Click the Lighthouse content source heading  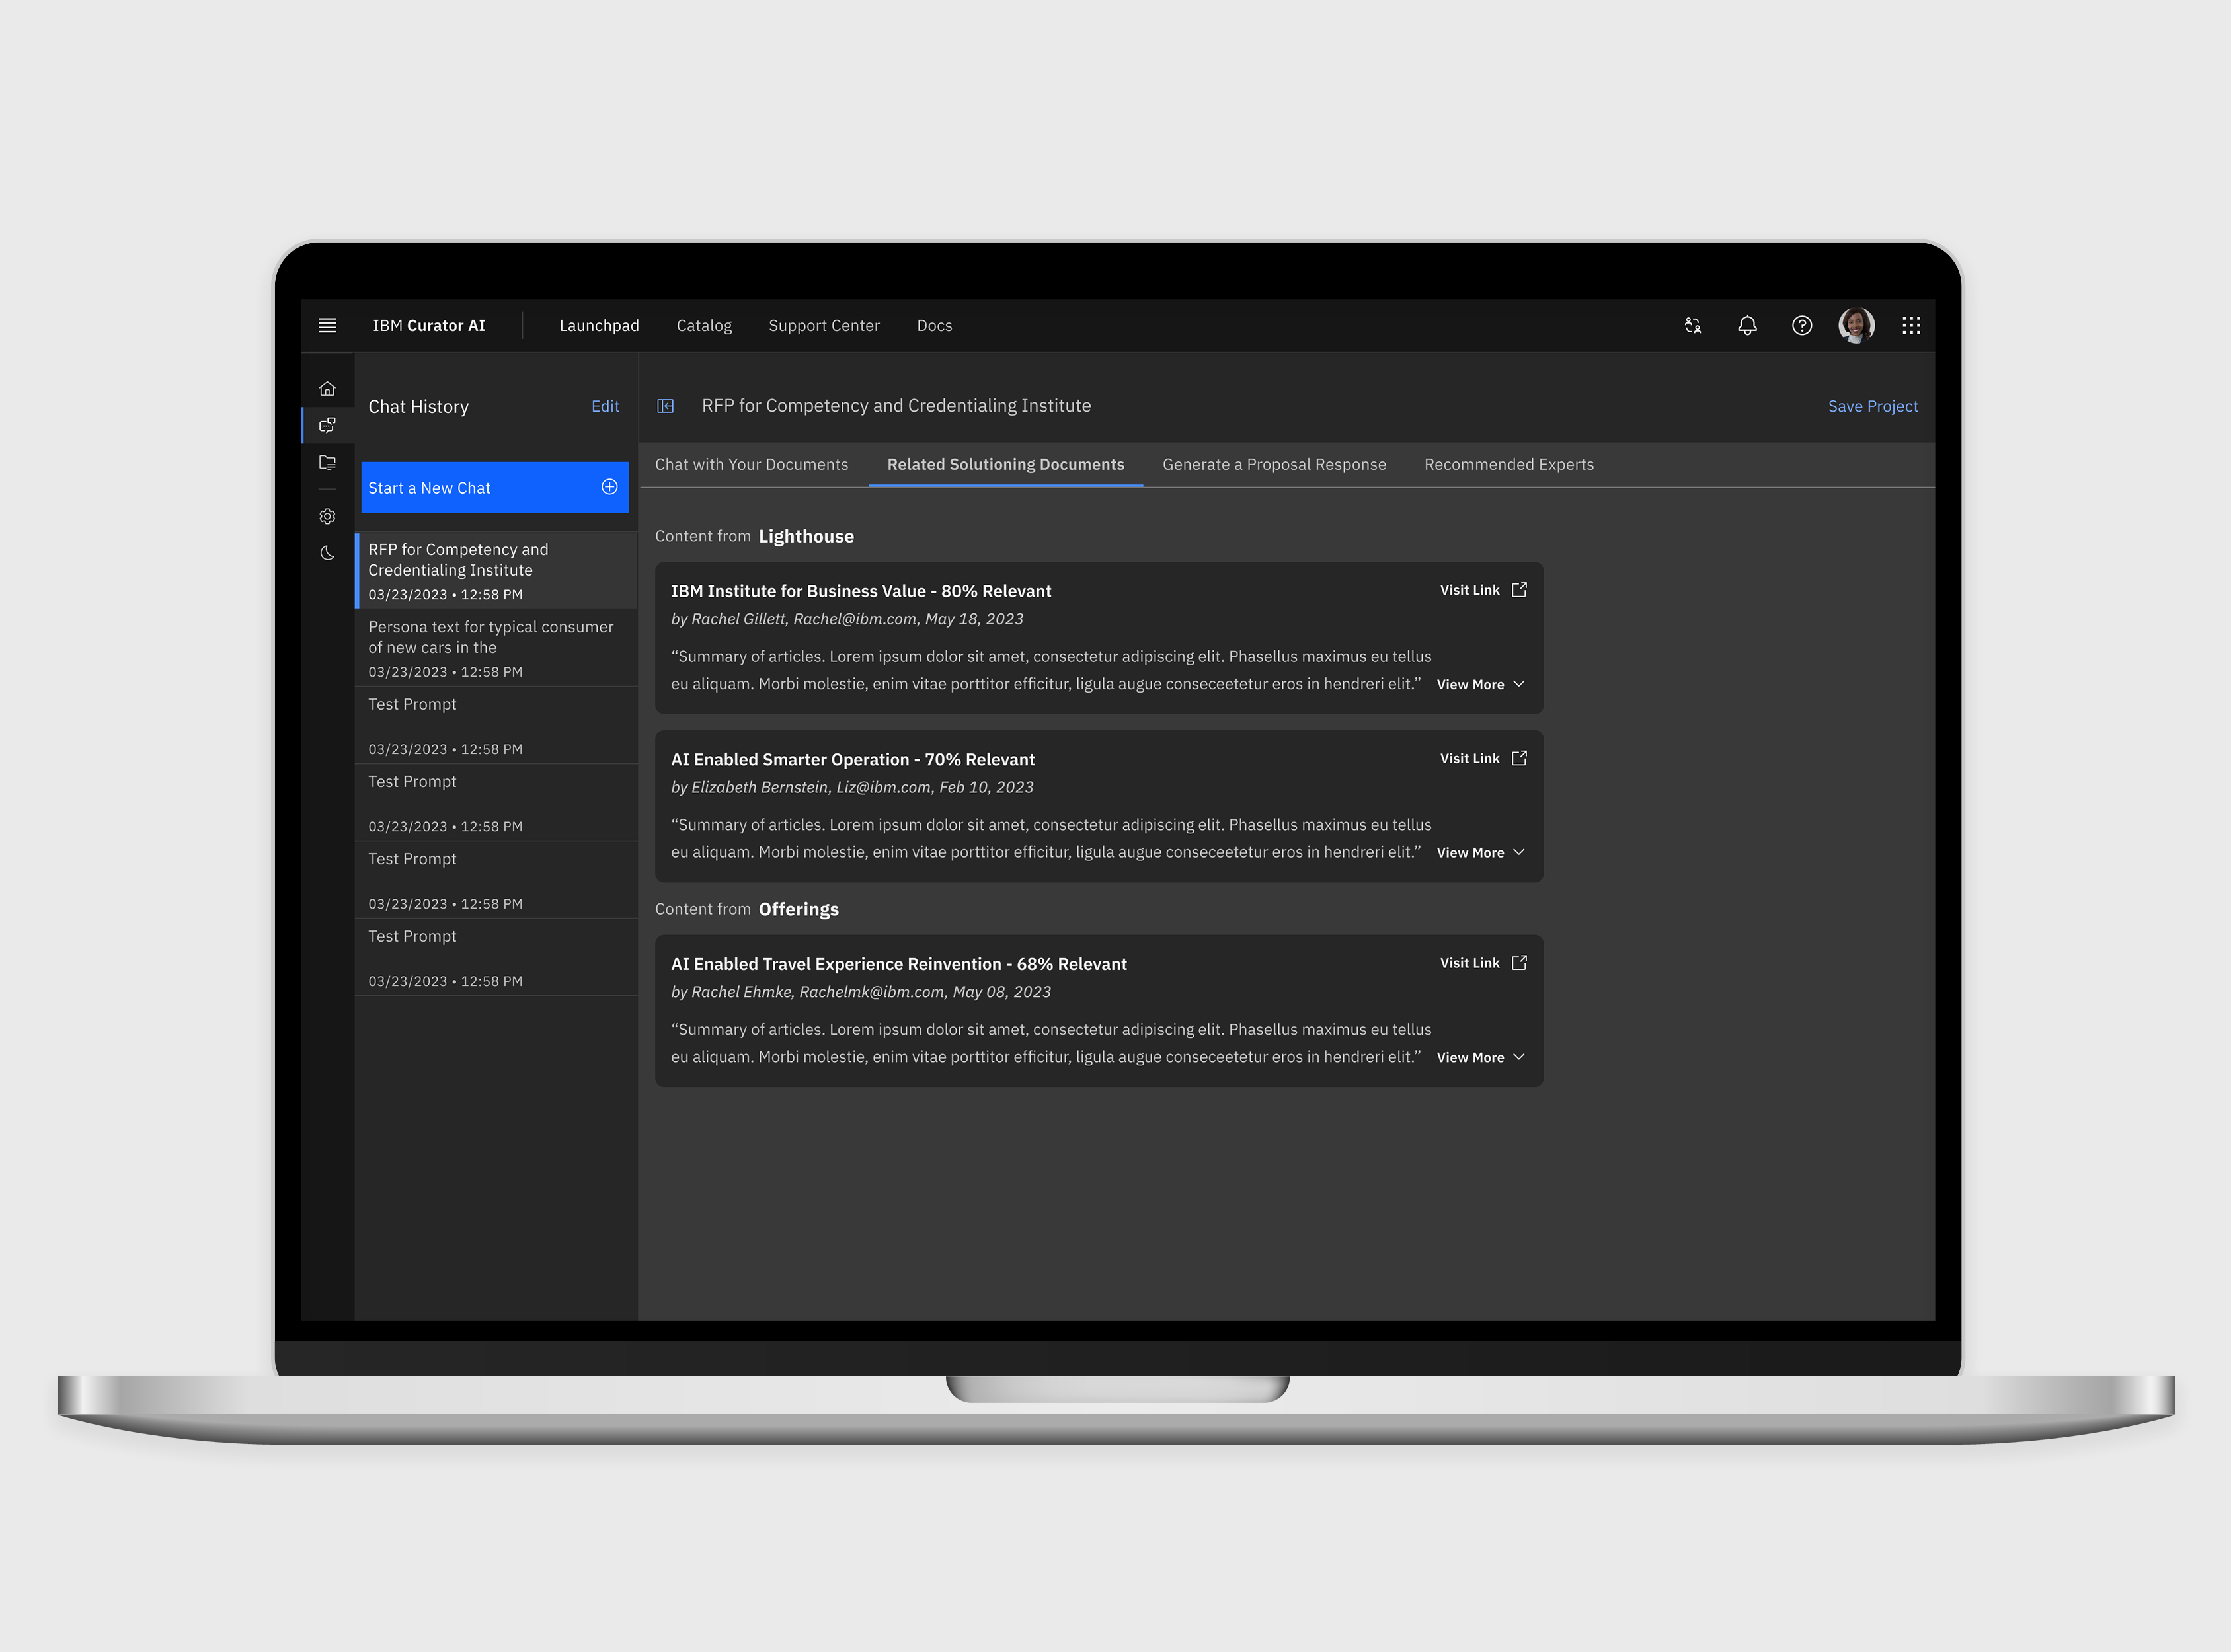pos(805,536)
